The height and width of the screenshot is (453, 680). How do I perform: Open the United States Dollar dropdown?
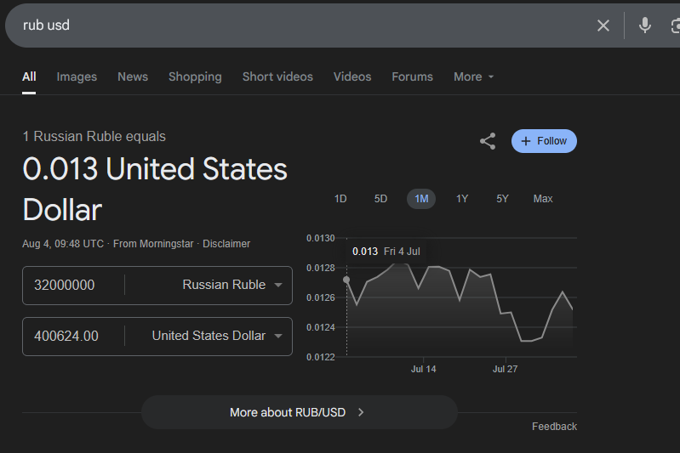pos(217,337)
